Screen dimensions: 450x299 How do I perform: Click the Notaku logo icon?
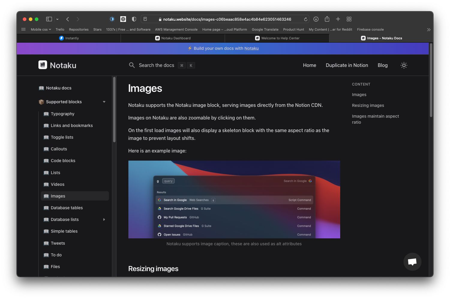tap(43, 65)
